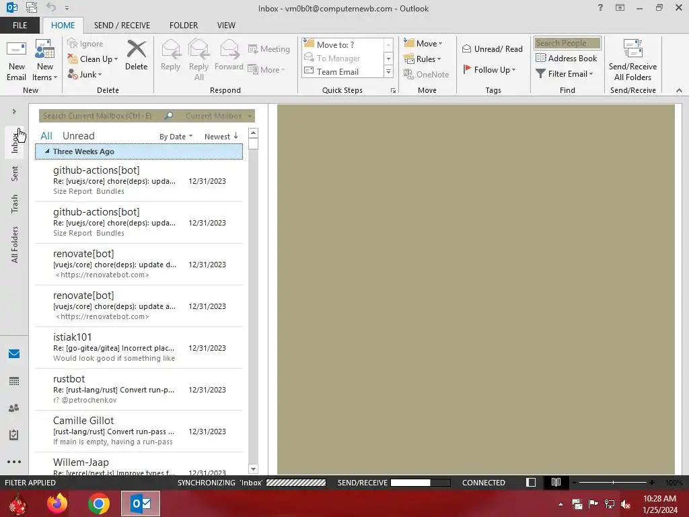Image resolution: width=689 pixels, height=517 pixels.
Task: Collapse the ribbon
Action: tap(679, 90)
